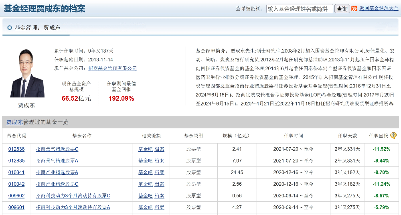Click the name caption 贾成东 under the photo
The image size is (401, 215).
(26, 105)
